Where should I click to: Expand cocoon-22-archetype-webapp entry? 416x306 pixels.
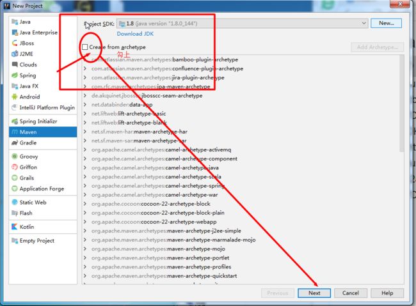click(x=85, y=222)
